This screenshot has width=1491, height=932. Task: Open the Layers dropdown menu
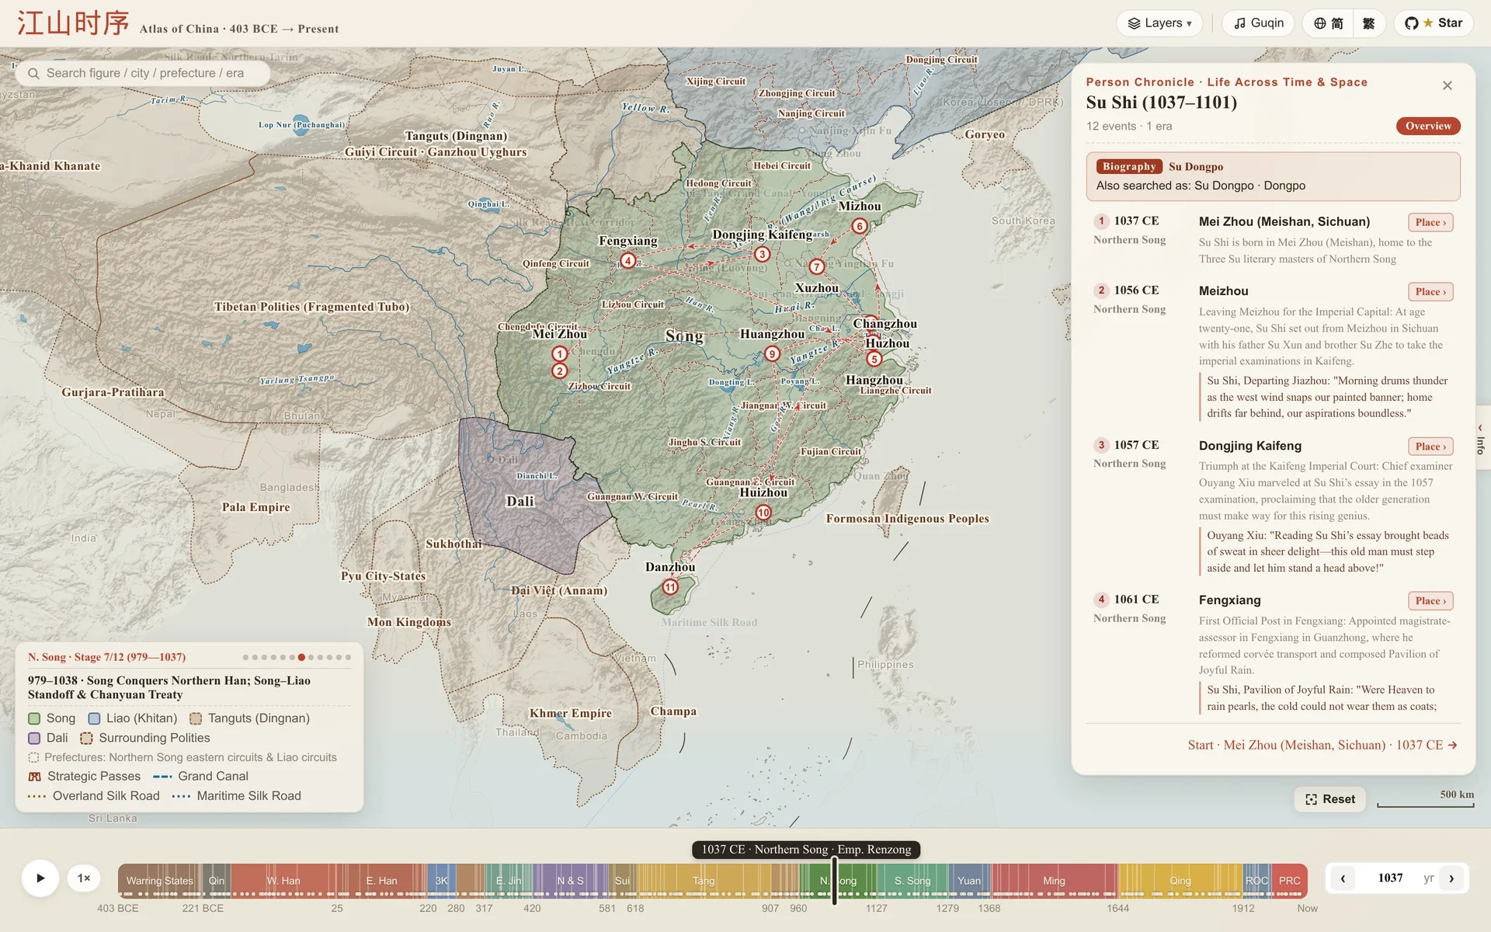point(1159,23)
